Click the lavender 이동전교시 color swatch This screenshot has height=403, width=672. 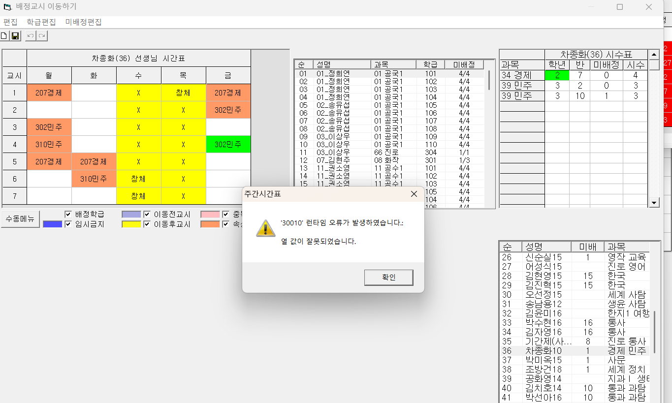pyautogui.click(x=131, y=215)
